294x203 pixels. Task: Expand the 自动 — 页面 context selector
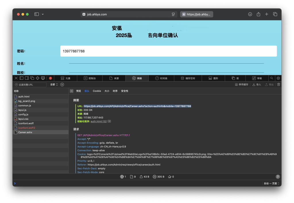271,183
